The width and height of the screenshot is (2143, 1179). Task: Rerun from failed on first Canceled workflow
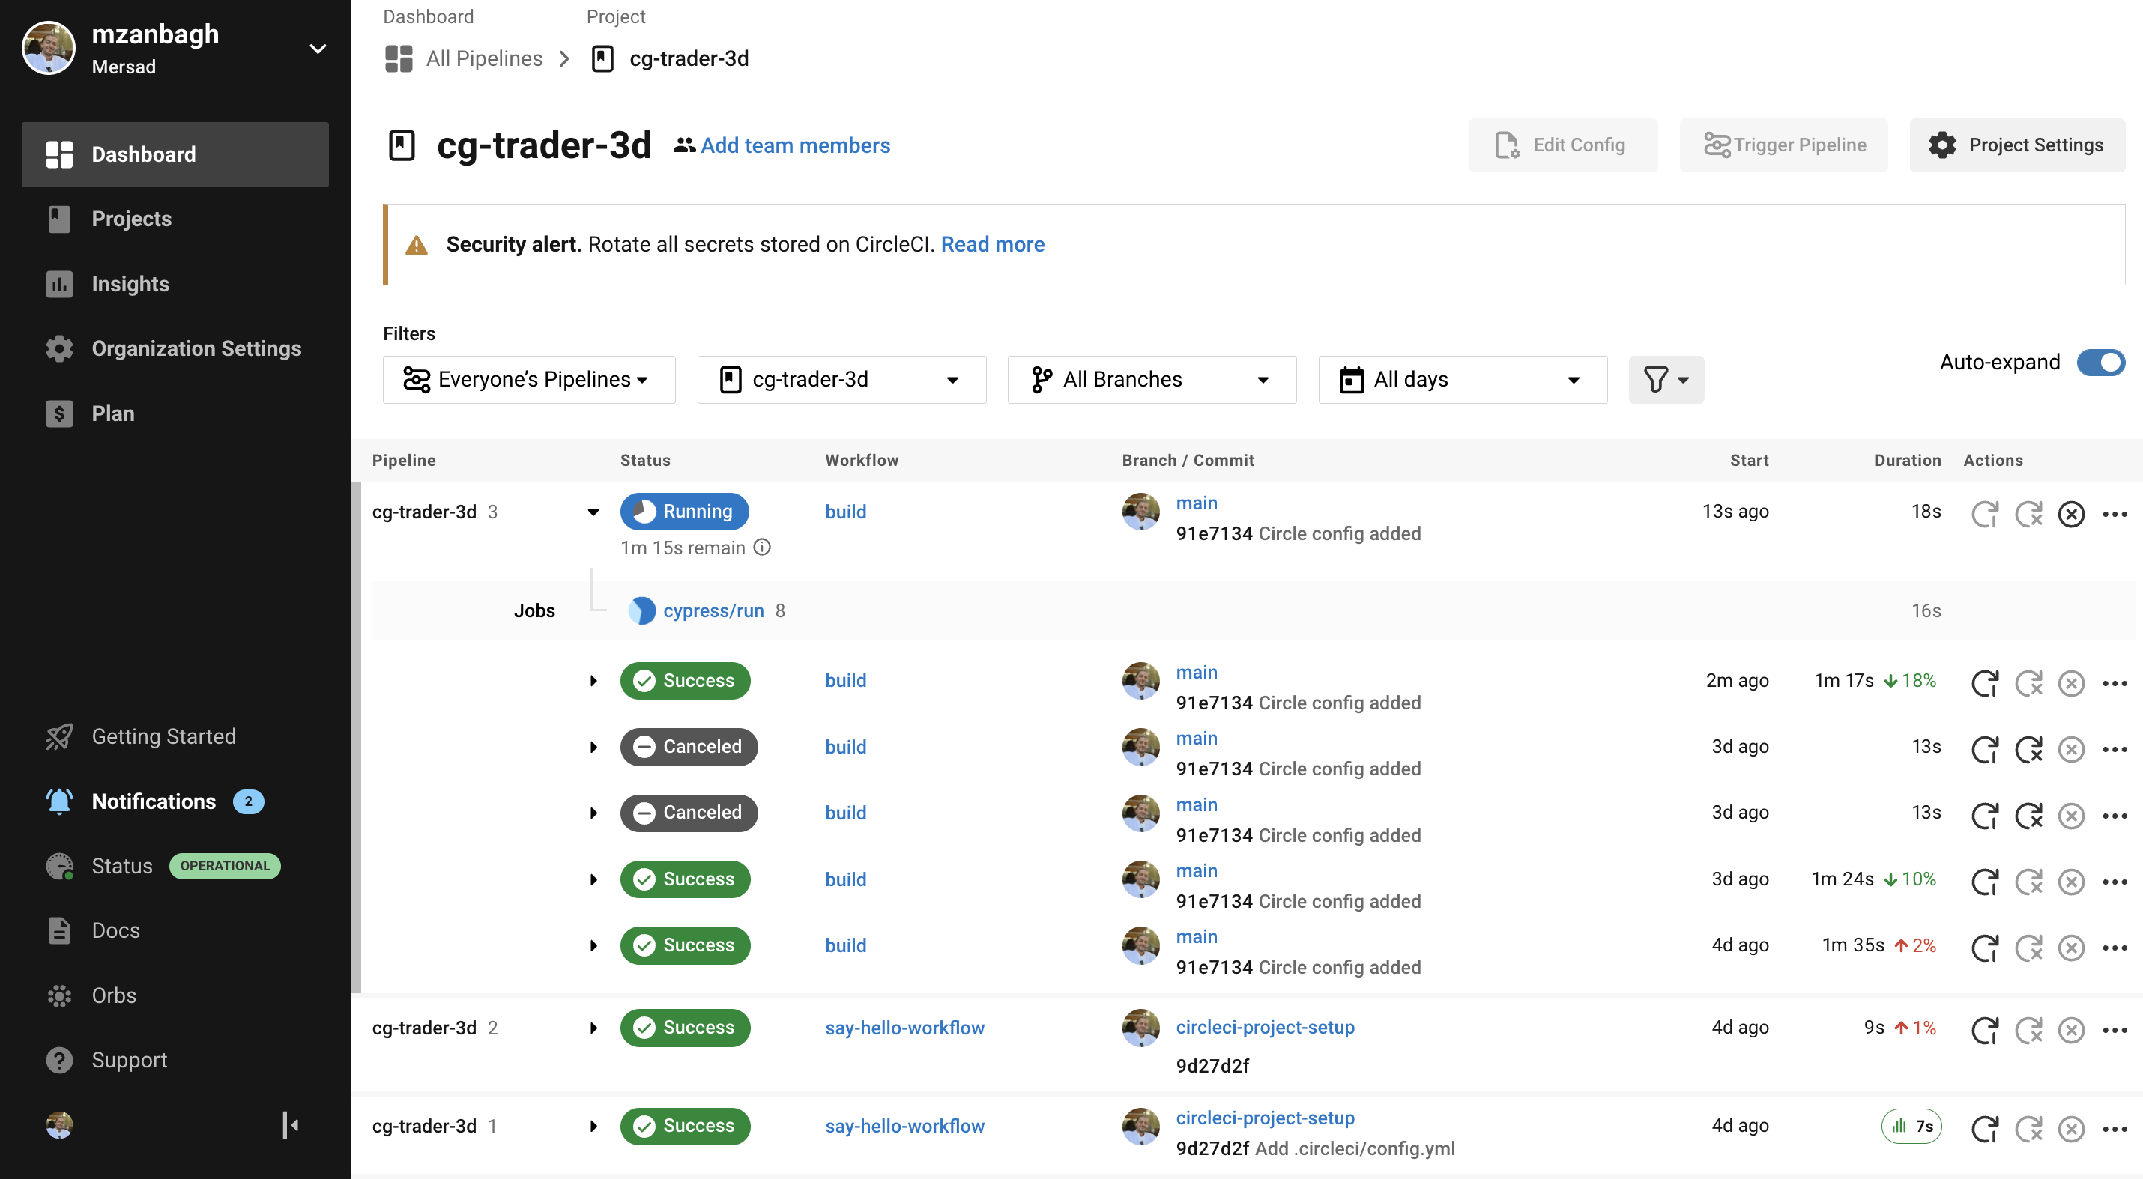click(2028, 749)
